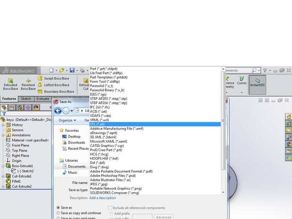Choose Dwg (*.dwg) file type
This screenshot has height=219, width=292.
point(155,167)
